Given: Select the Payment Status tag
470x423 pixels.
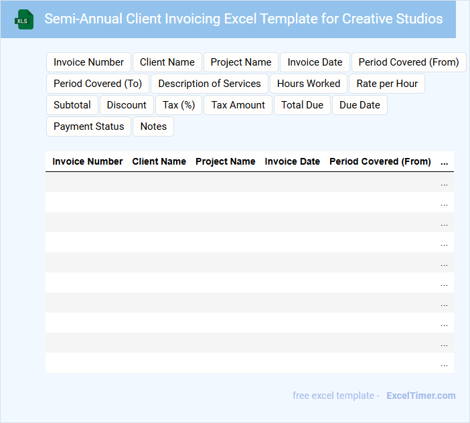Looking at the screenshot, I should pos(89,126).
